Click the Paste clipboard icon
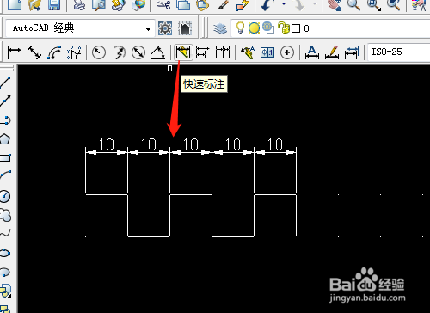430x313 pixels. (x=202, y=5)
